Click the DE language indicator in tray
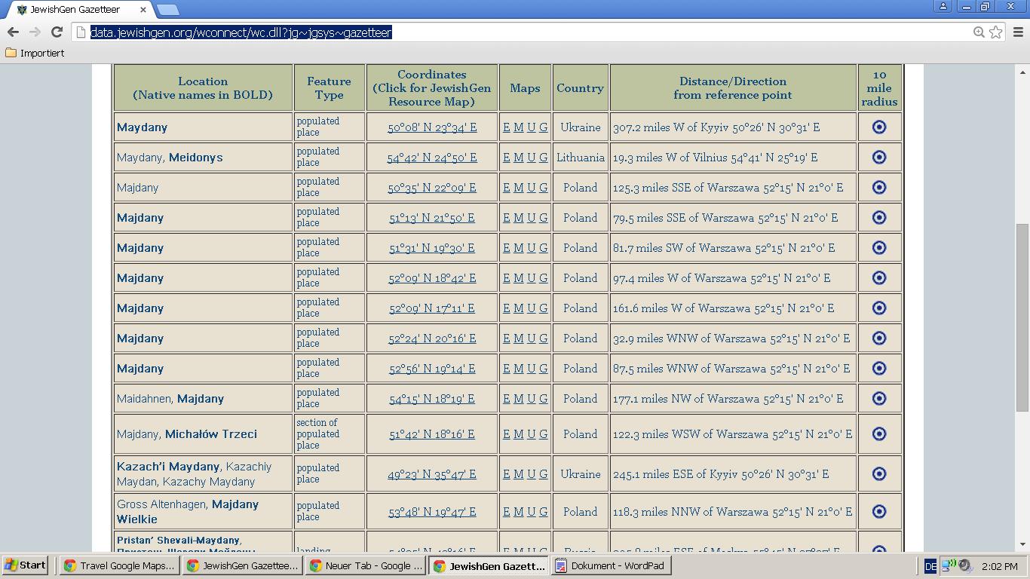Image resolution: width=1030 pixels, height=579 pixels. click(x=930, y=566)
